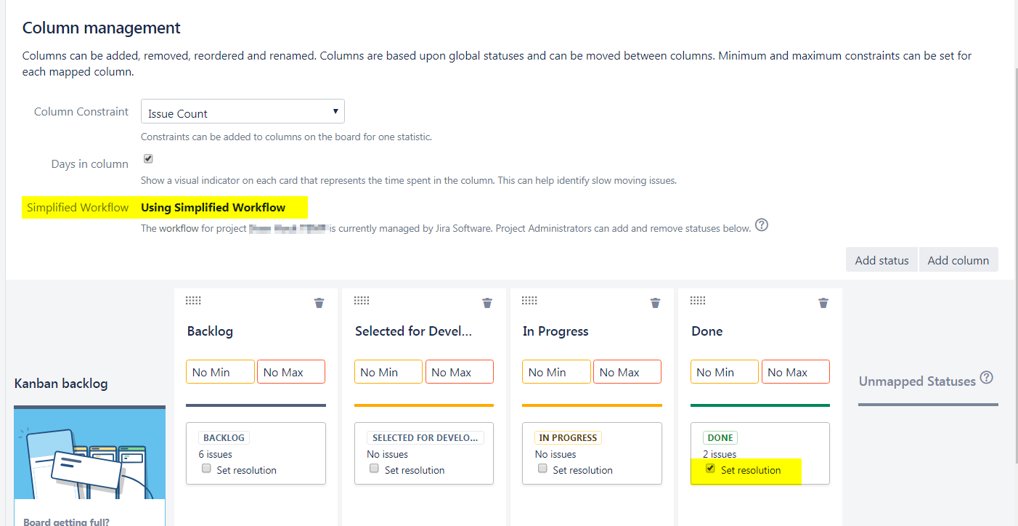
Task: Uncheck Set resolution for DONE status
Action: tap(710, 469)
